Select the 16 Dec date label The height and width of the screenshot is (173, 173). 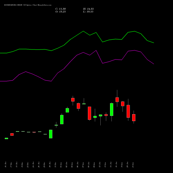[6, 165]
